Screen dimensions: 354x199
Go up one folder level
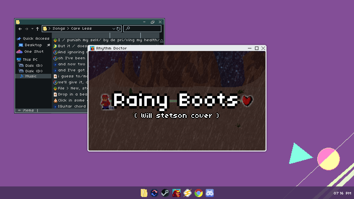pyautogui.click(x=37, y=29)
